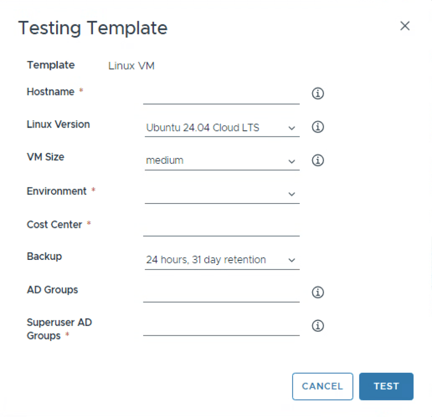
Task: Click the Hostname input field
Action: click(221, 95)
